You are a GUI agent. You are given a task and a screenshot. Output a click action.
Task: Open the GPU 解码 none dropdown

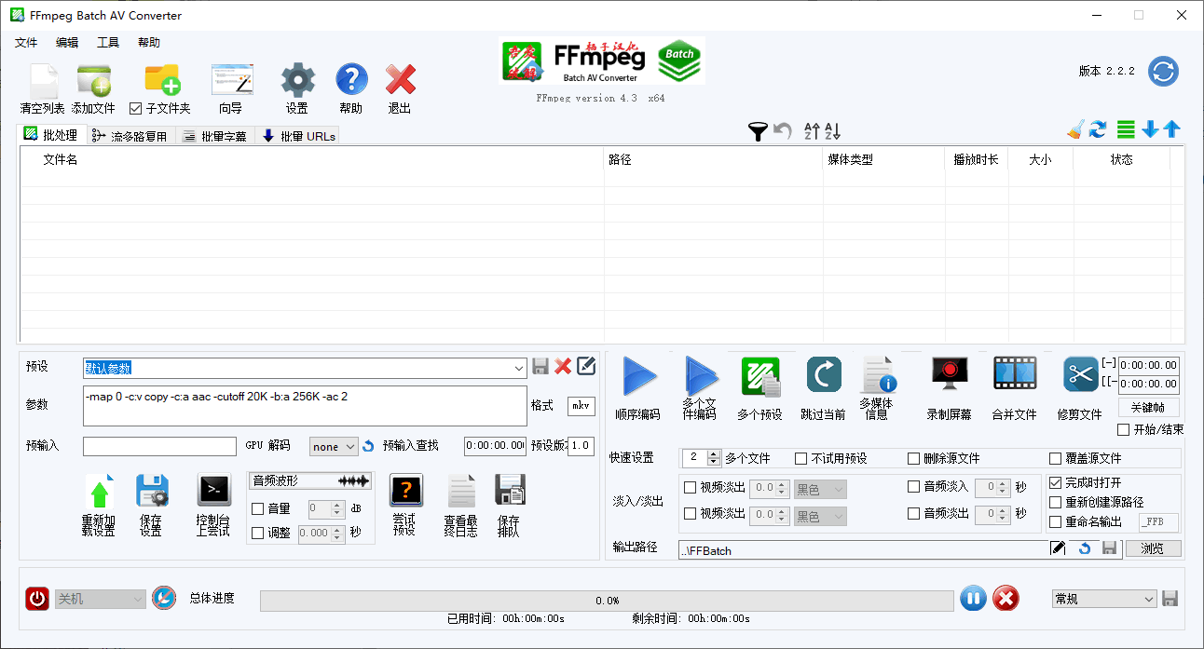click(x=334, y=447)
